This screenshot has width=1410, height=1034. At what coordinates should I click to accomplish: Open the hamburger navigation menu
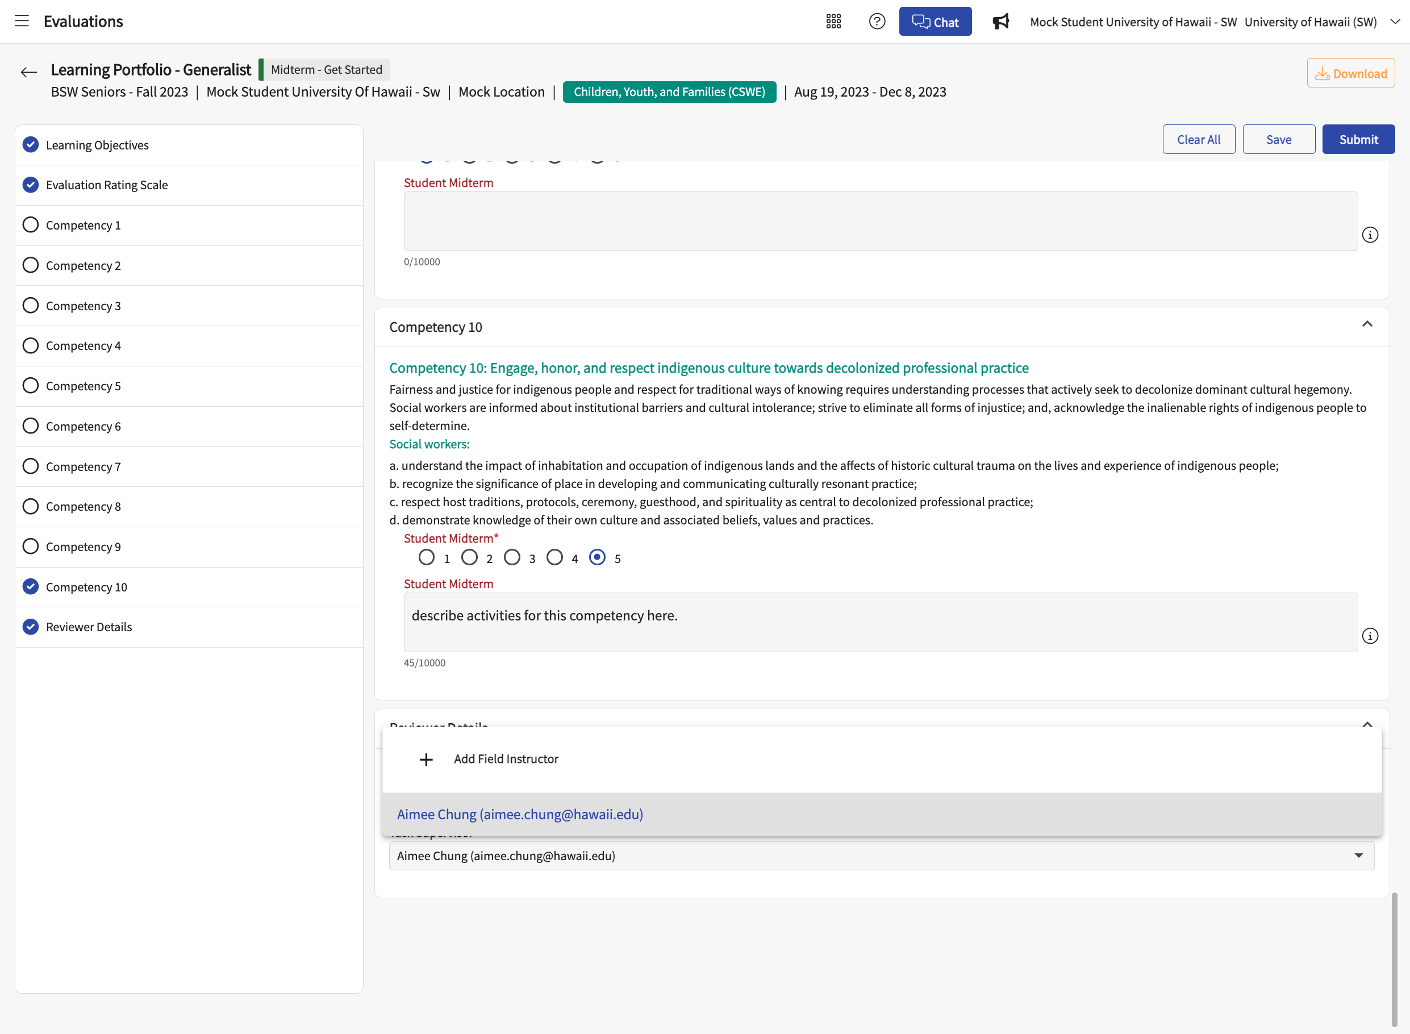point(22,21)
